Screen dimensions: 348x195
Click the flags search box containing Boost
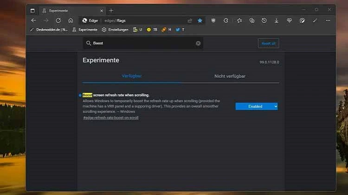tap(143, 43)
